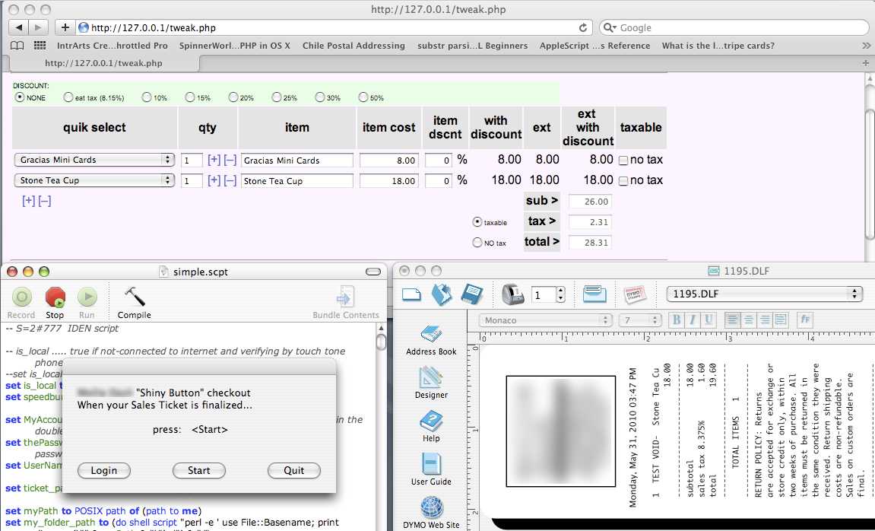Open Stone Tea Cup quik select dropdown
The height and width of the screenshot is (531, 875).
tap(94, 180)
